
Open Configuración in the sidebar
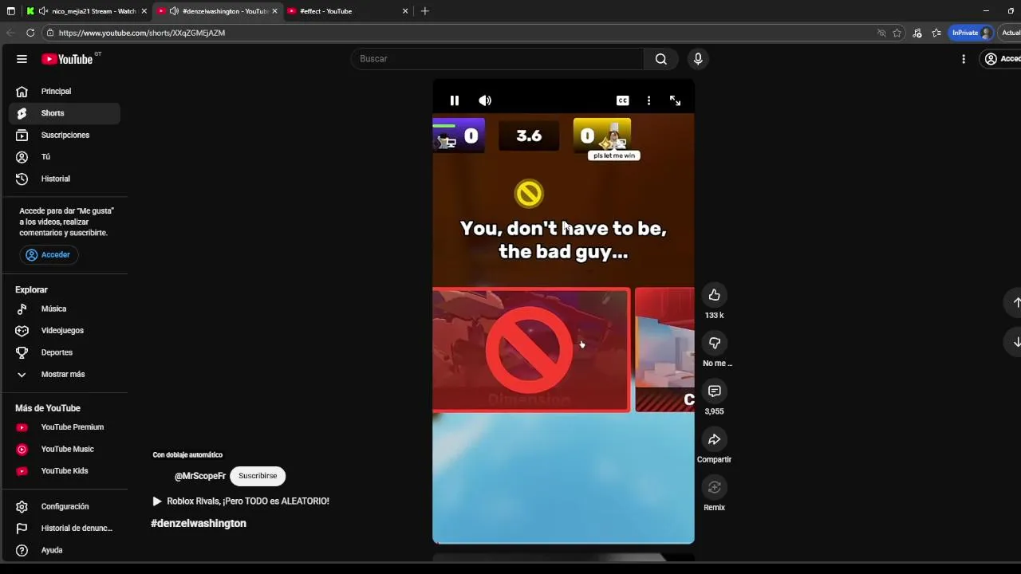[65, 507]
